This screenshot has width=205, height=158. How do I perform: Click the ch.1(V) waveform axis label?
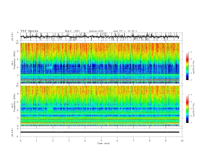[x=12, y=37]
